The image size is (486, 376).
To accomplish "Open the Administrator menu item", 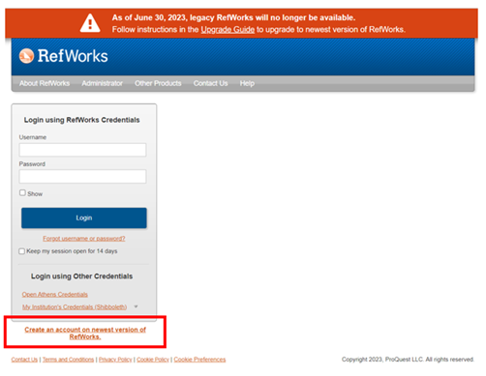I will [x=102, y=83].
